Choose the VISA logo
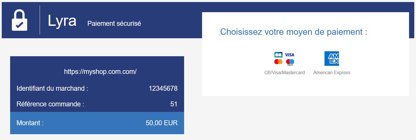The width and height of the screenshot is (416, 140). coord(289,55)
